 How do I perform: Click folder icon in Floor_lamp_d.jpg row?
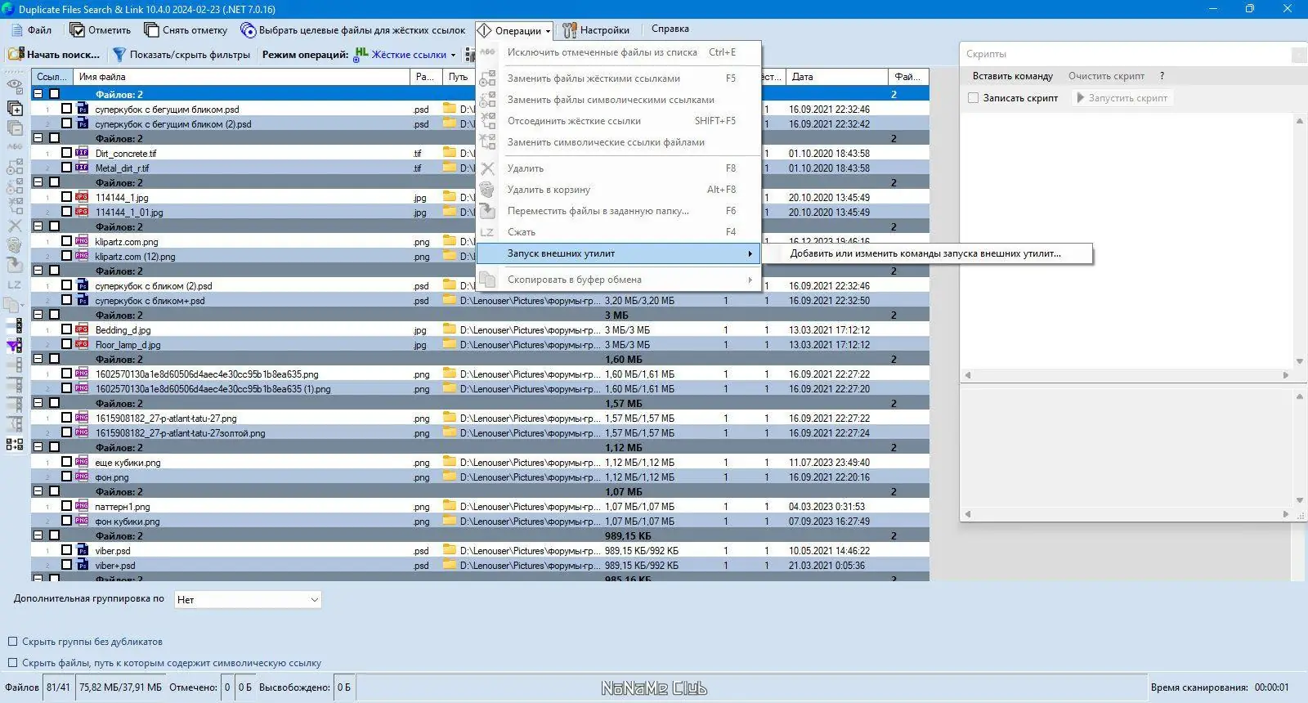450,344
